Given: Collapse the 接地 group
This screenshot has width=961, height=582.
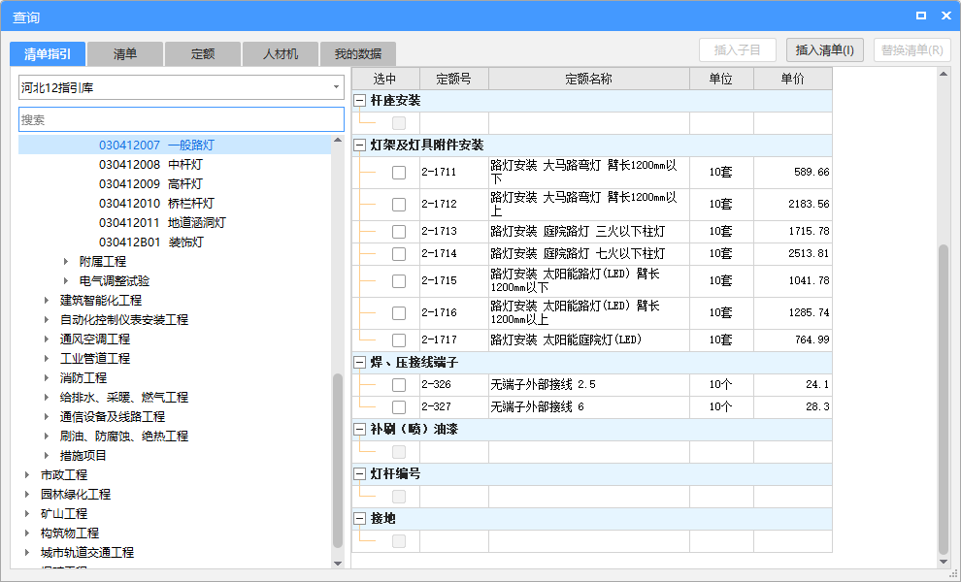Looking at the screenshot, I should tap(360, 519).
